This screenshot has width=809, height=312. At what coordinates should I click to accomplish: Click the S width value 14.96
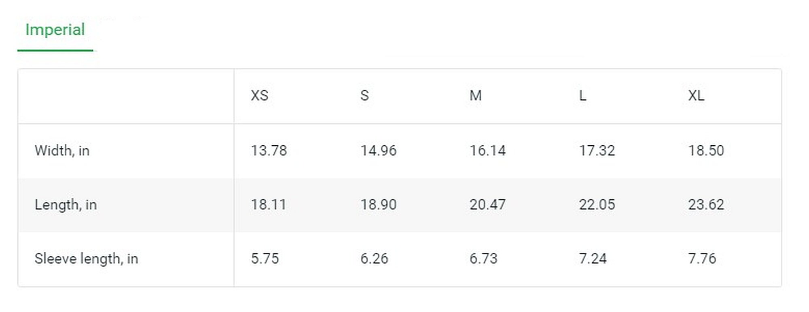tap(379, 151)
